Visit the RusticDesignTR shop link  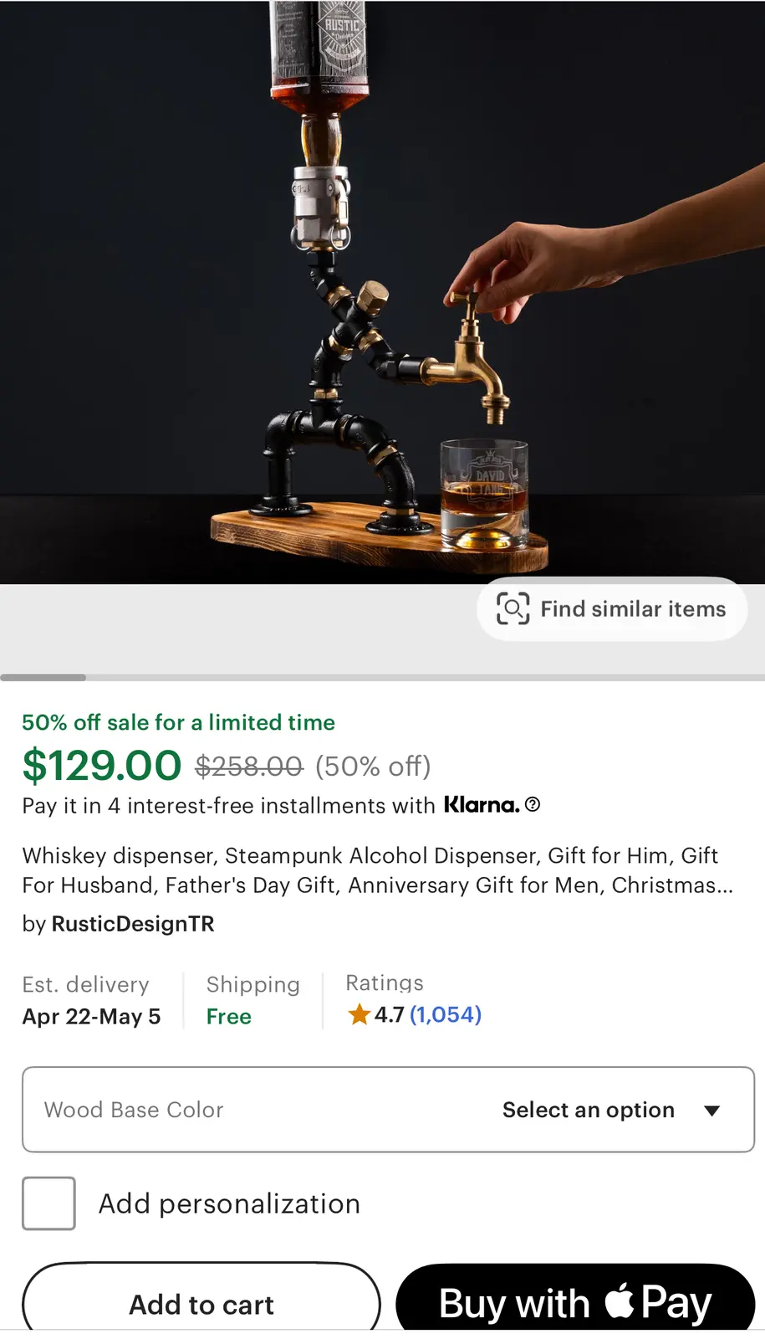coord(133,924)
